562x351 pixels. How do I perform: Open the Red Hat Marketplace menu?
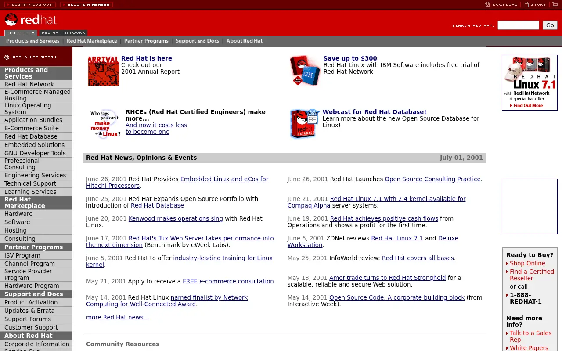(x=92, y=41)
